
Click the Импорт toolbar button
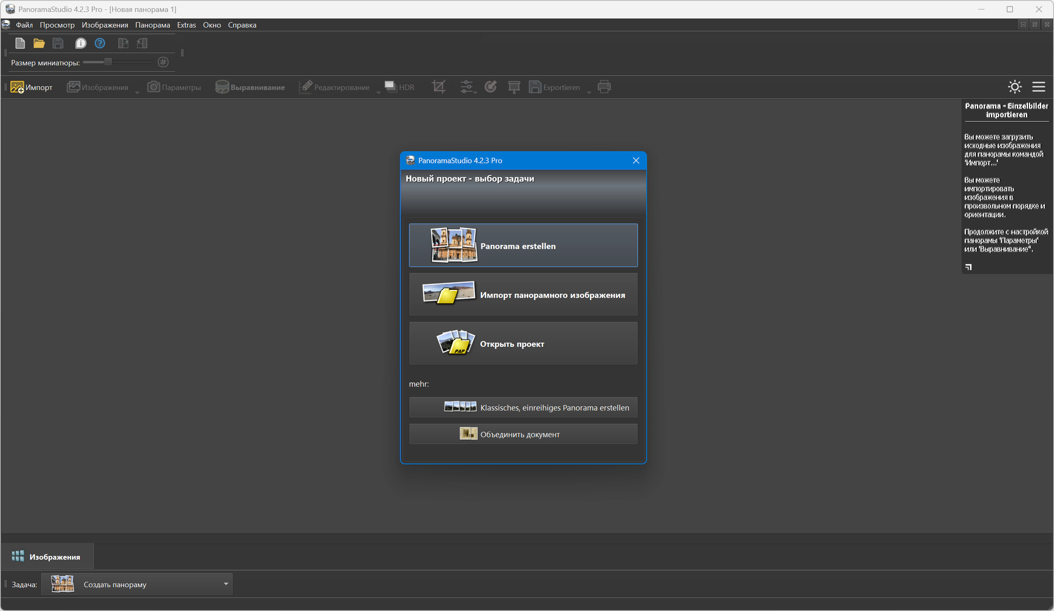click(x=31, y=87)
